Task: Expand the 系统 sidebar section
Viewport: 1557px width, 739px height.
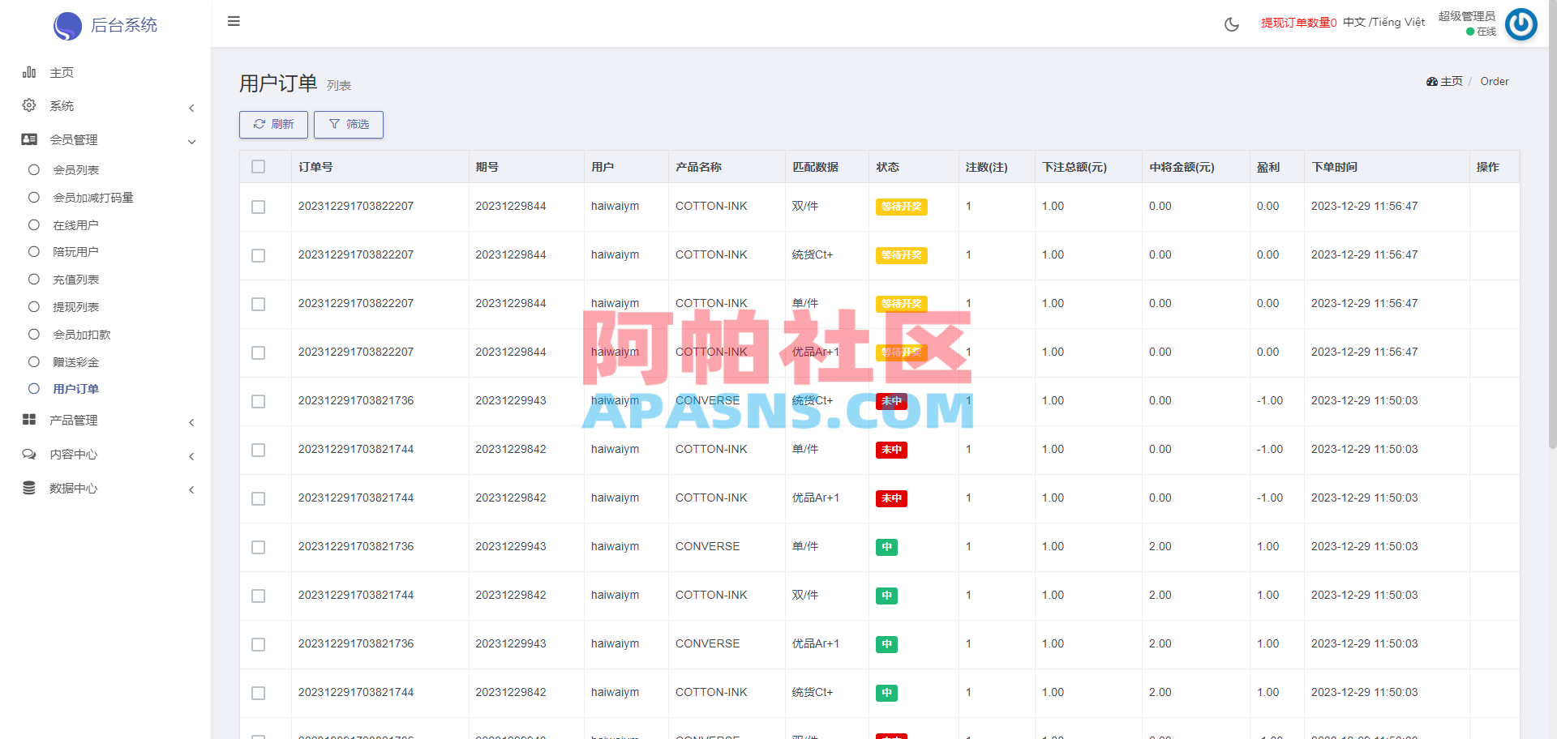Action: (191, 108)
